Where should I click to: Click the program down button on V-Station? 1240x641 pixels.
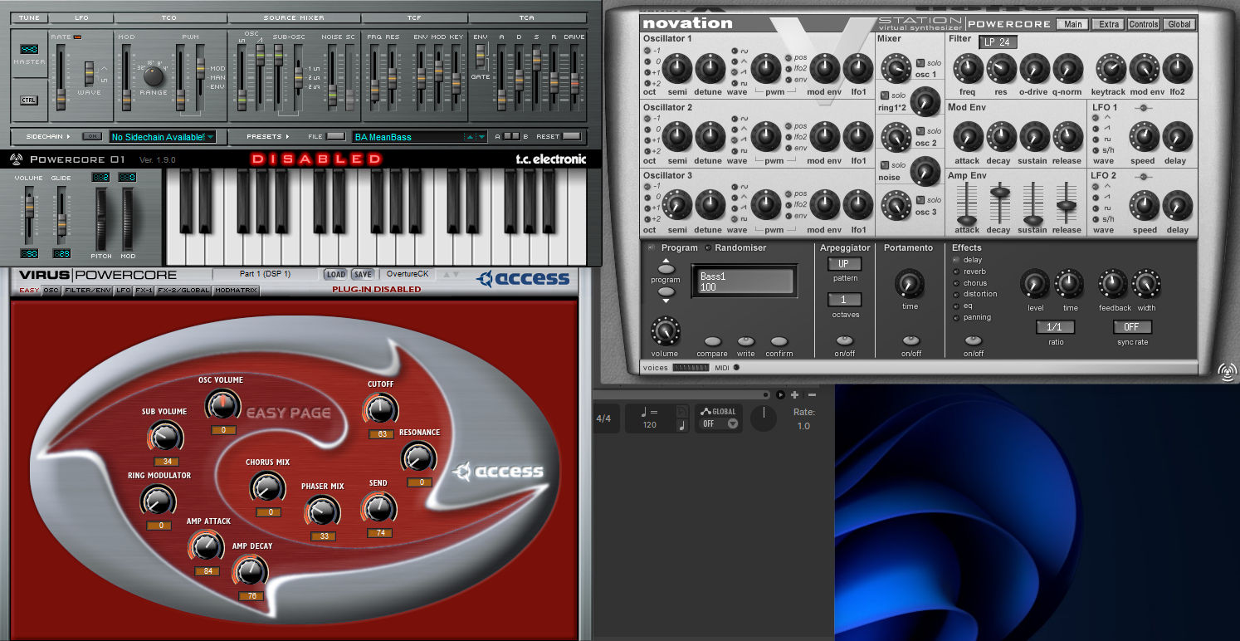667,292
